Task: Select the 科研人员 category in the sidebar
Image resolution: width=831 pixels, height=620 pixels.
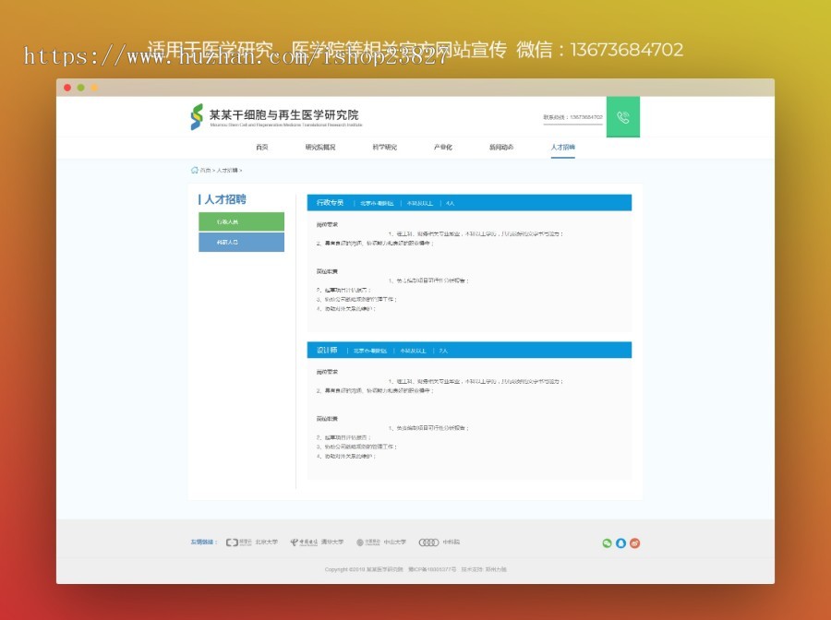Action: (240, 243)
